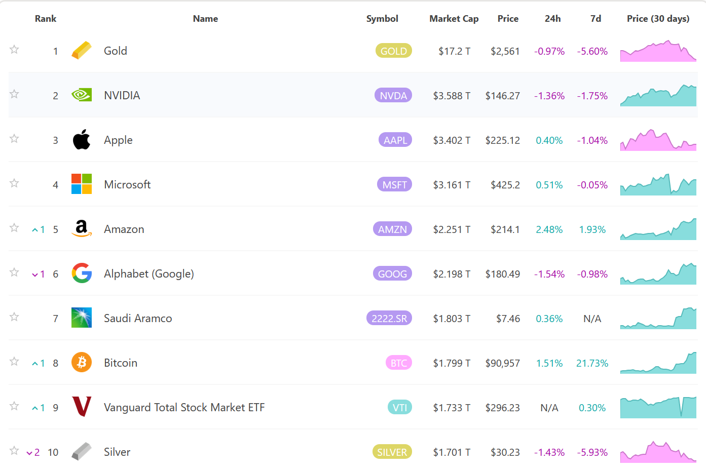Sort by the Symbol column header
The image size is (706, 471).
(382, 19)
